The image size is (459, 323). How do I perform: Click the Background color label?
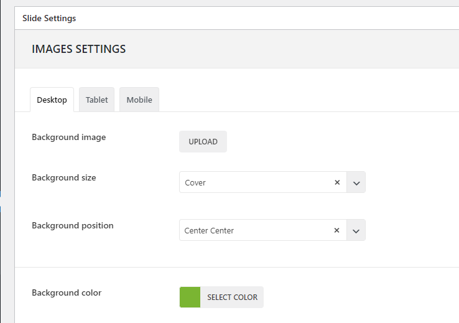(66, 293)
